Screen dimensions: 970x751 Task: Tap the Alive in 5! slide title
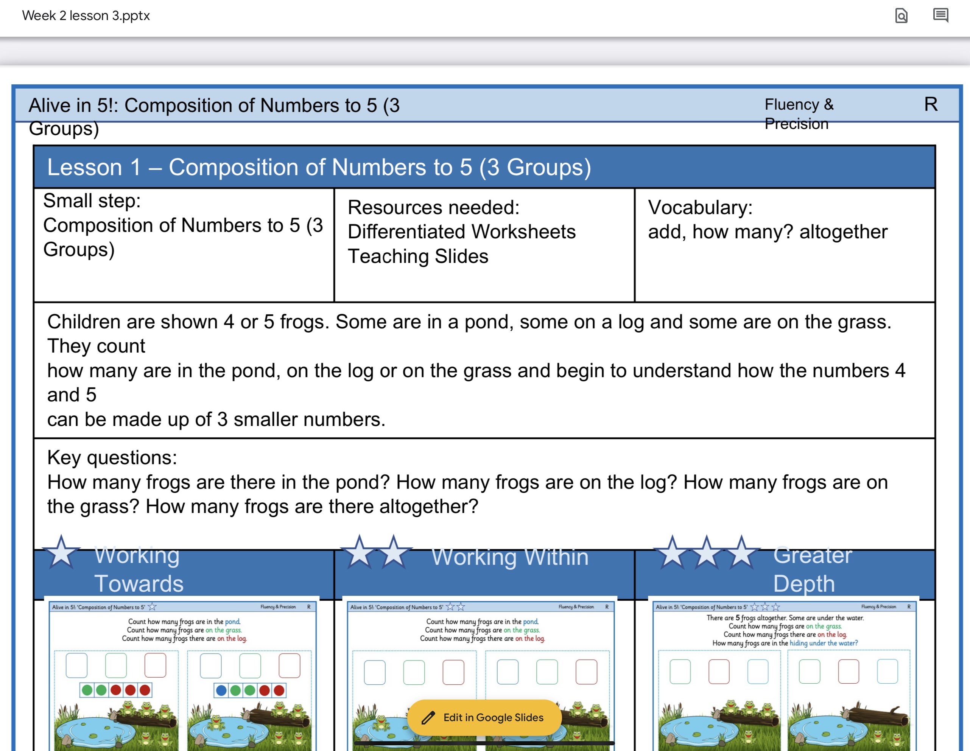click(x=214, y=117)
